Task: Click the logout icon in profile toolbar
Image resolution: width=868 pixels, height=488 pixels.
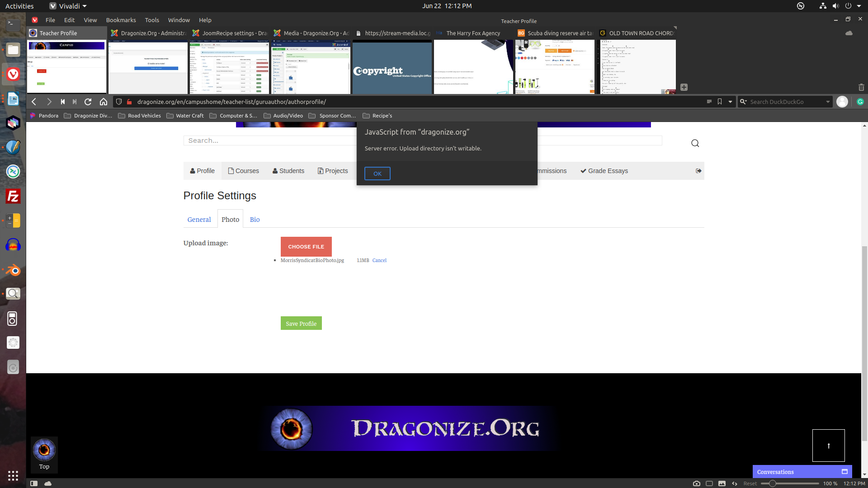Action: (x=698, y=171)
